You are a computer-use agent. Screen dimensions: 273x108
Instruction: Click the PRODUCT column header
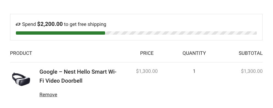click(x=21, y=53)
